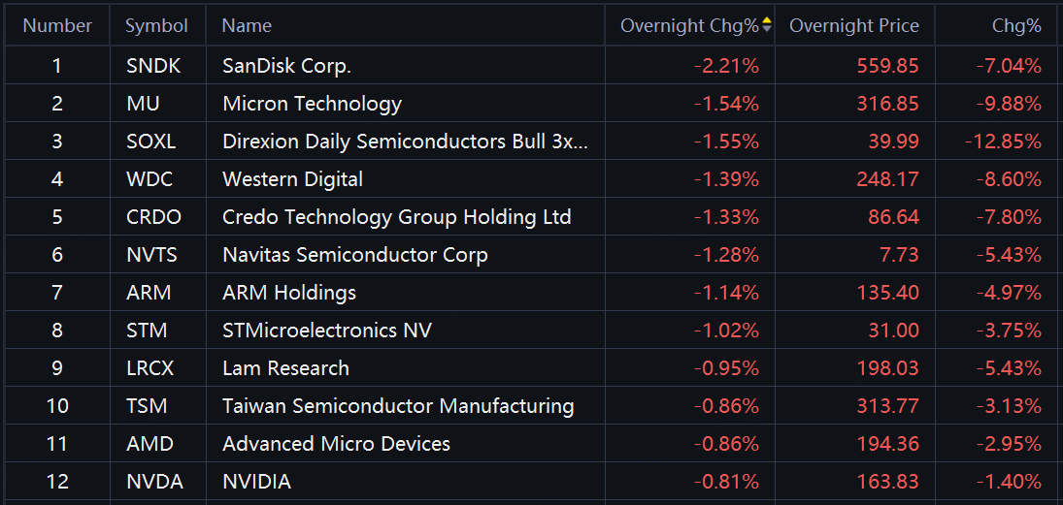The height and width of the screenshot is (505, 1063).
Task: Click the CRDO ticker symbol
Action: point(153,217)
